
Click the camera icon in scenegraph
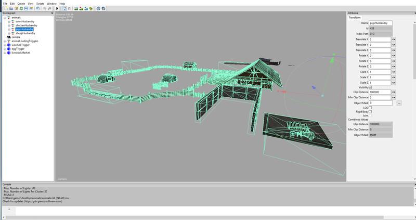tap(9, 37)
